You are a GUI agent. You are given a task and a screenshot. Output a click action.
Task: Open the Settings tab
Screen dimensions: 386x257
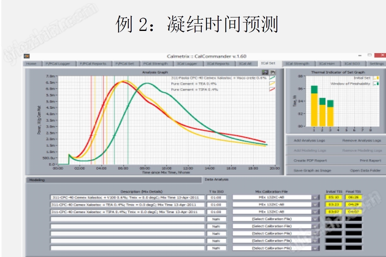376,64
